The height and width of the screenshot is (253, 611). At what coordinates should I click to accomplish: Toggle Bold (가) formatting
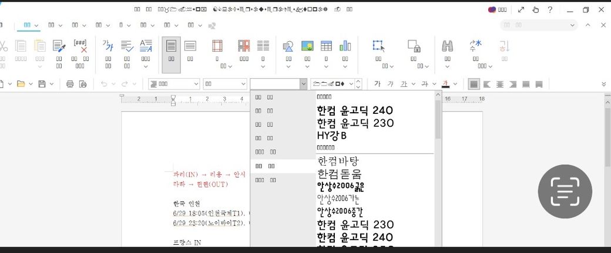[x=377, y=84]
